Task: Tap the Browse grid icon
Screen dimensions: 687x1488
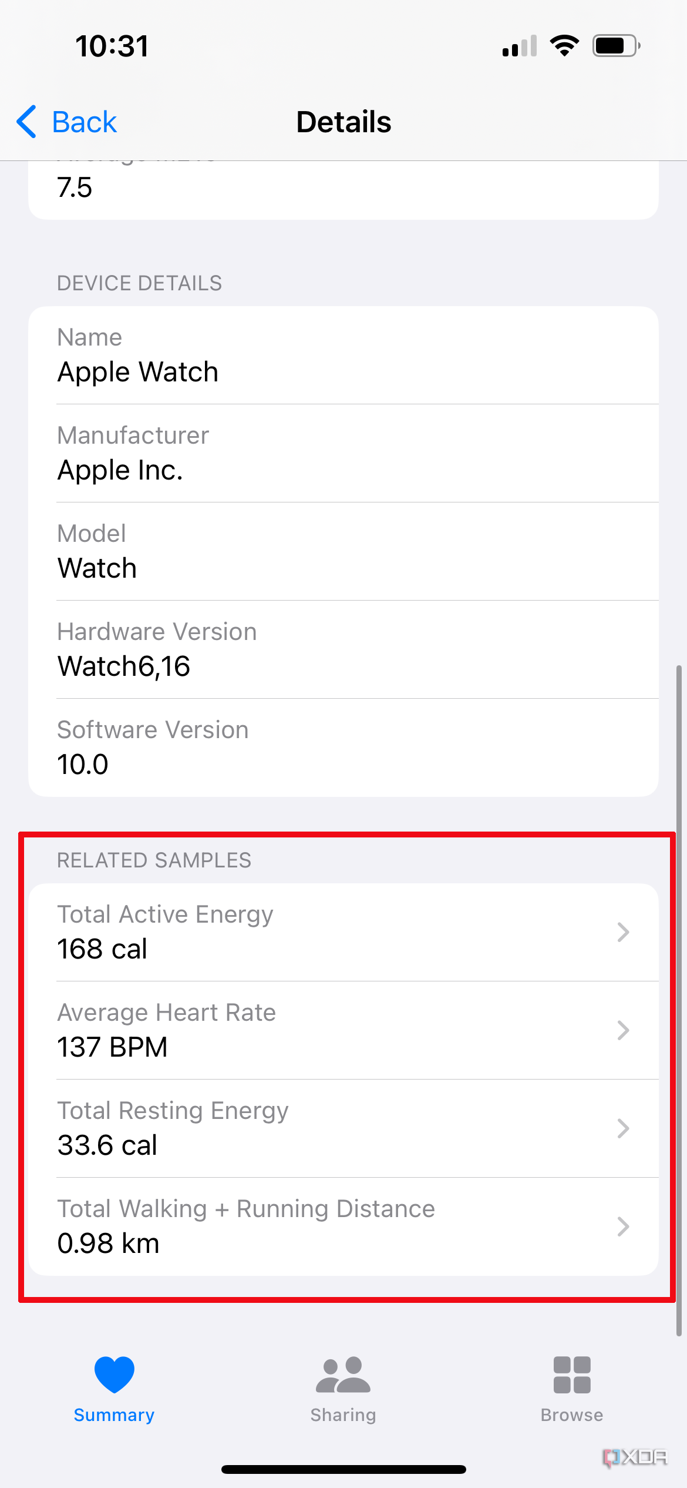Action: pos(571,1374)
